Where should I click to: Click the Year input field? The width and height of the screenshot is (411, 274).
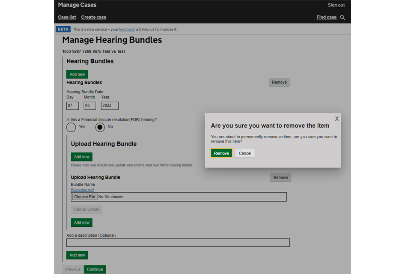110,106
